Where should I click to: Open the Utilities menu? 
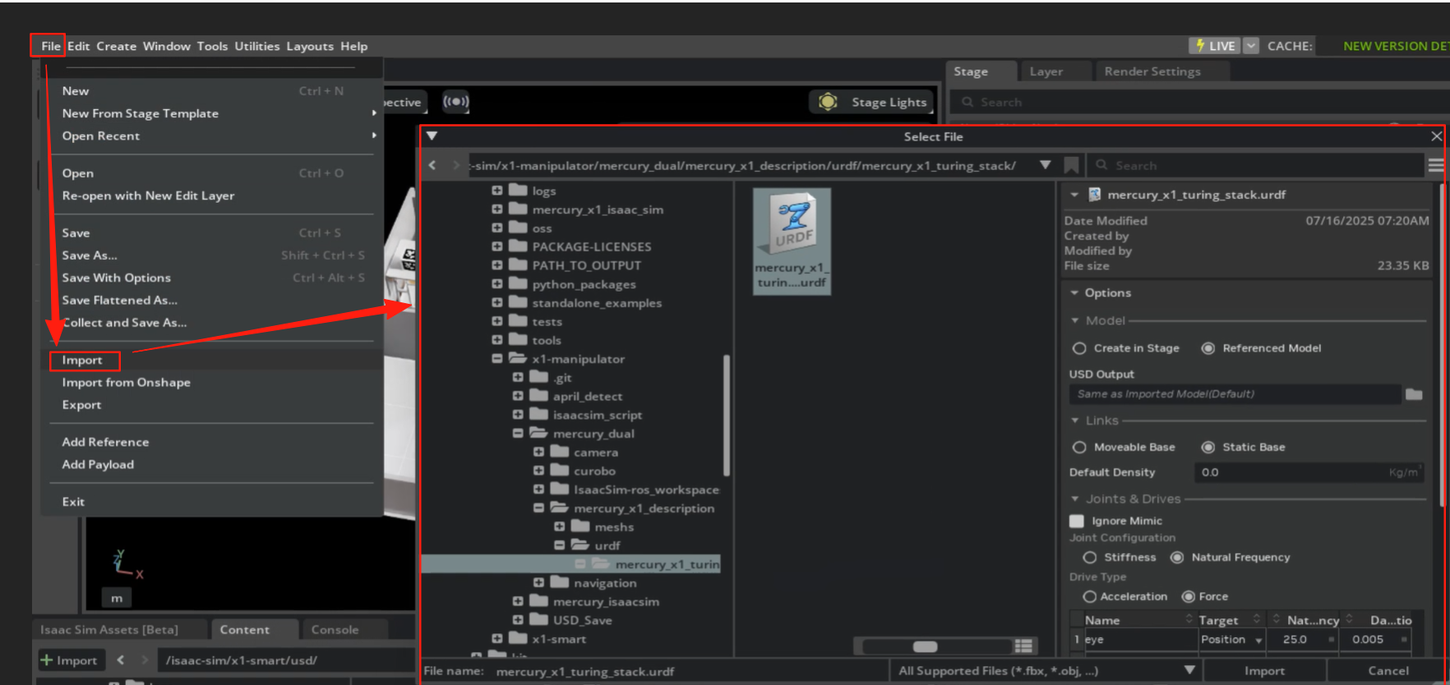(257, 46)
